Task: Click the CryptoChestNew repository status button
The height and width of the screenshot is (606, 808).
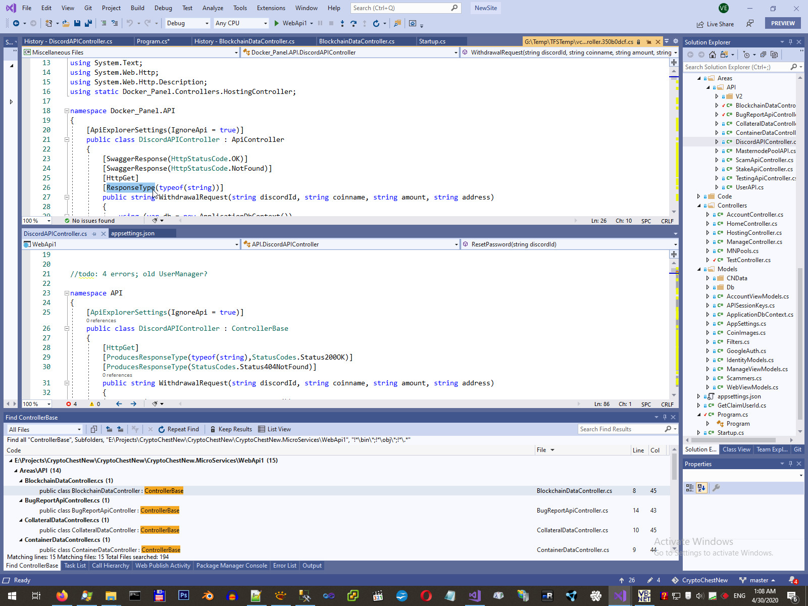Action: pyautogui.click(x=699, y=580)
